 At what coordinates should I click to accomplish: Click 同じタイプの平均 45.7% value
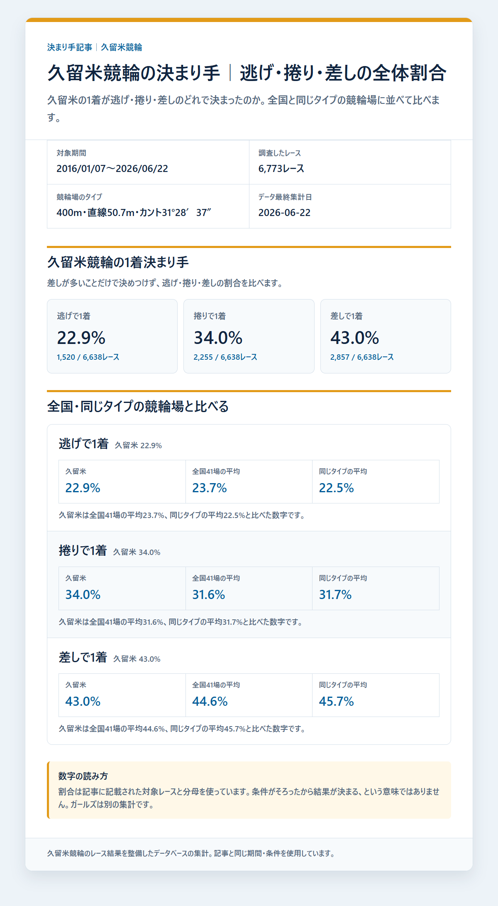tap(336, 702)
